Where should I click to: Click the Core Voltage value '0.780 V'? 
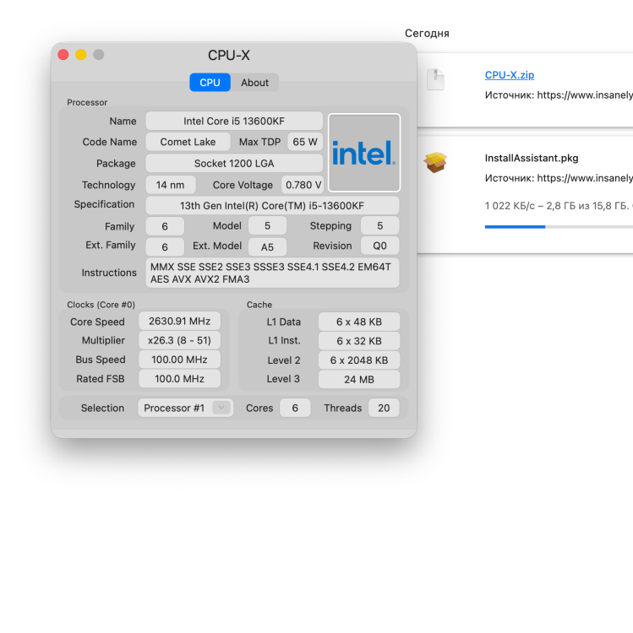point(303,185)
